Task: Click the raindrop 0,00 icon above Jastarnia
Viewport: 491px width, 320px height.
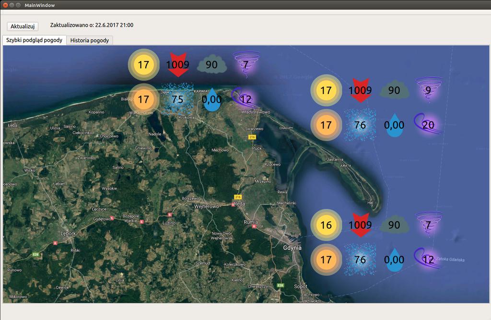Action: [x=394, y=125]
